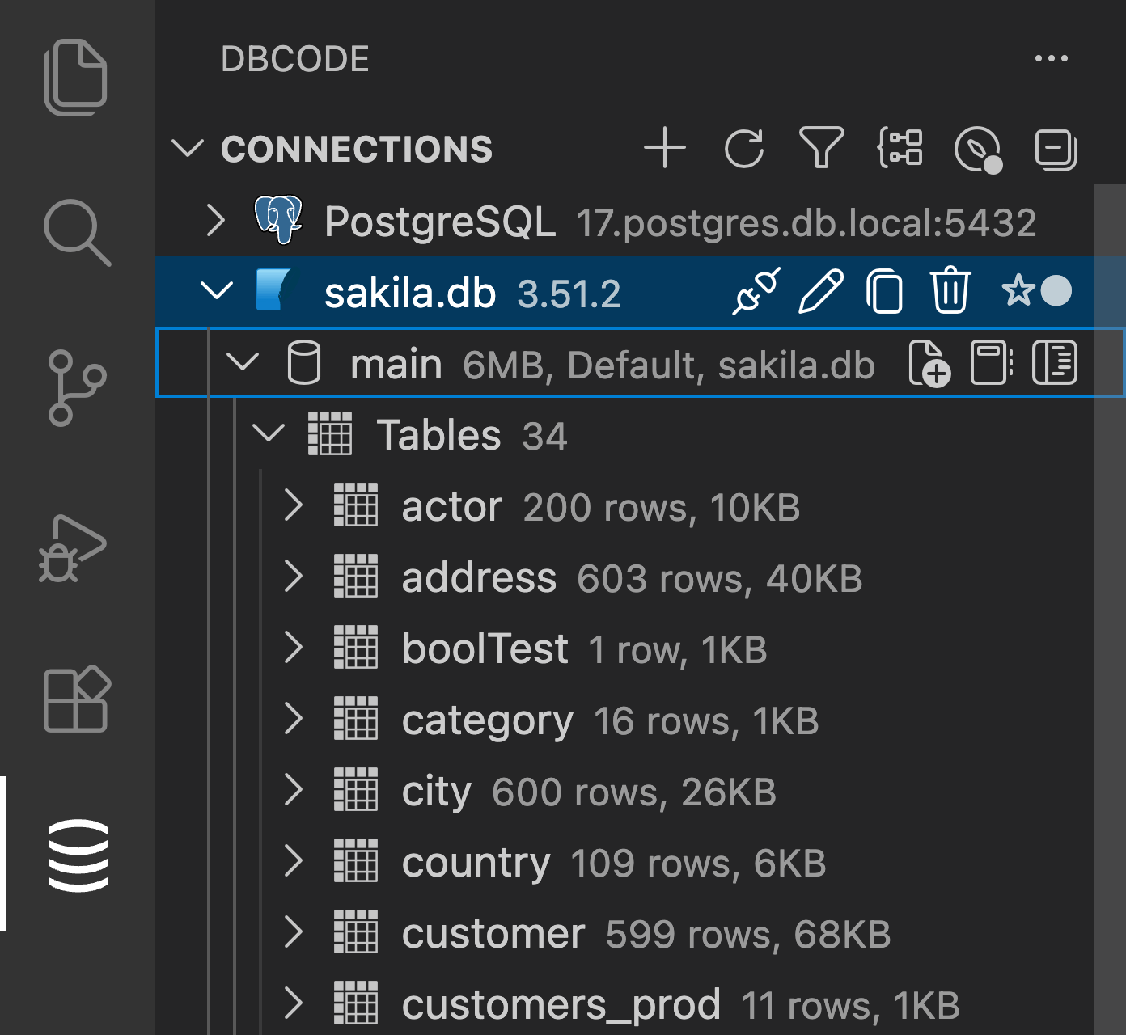Disconnect the sakila.db connection plug icon
The height and width of the screenshot is (1035, 1126).
756,291
